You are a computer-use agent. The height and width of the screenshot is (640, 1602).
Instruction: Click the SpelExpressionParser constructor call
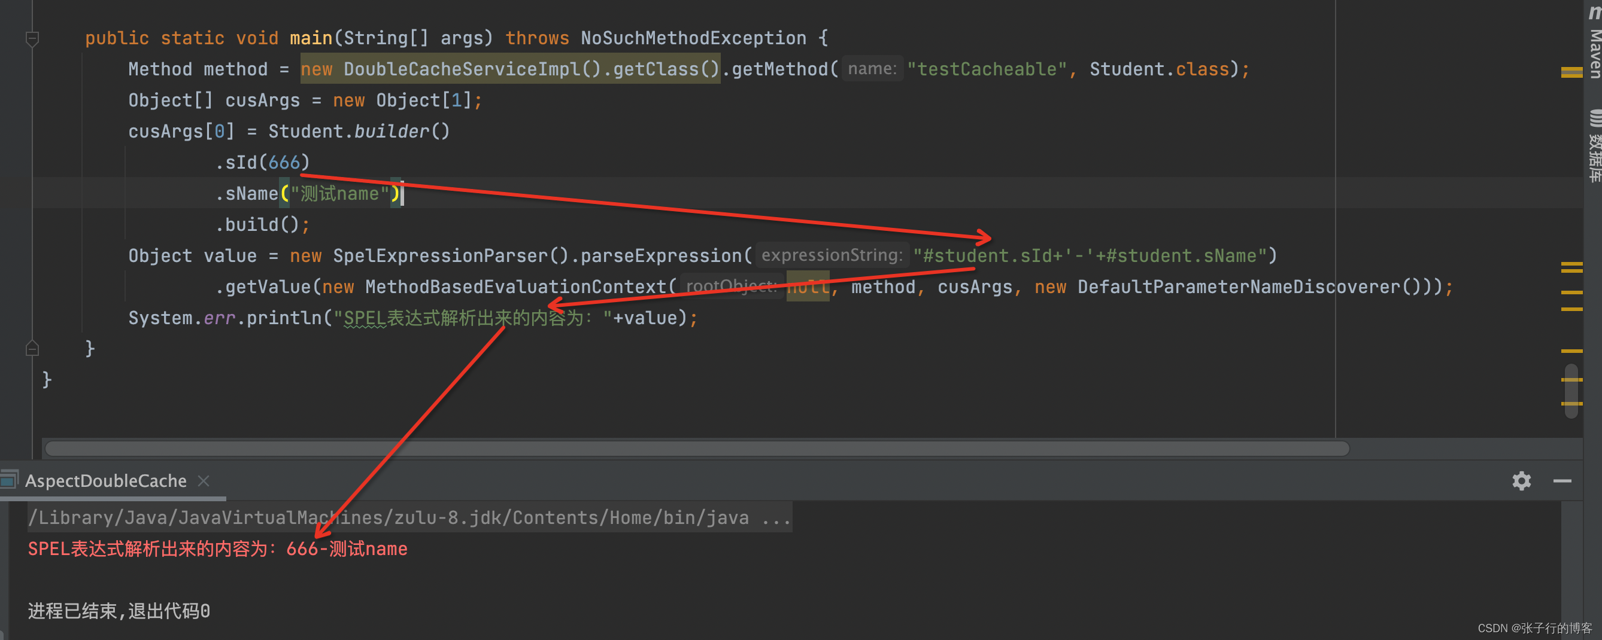pos(450,255)
